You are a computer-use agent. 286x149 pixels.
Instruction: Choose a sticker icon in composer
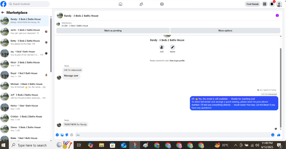pyautogui.click(x=67, y=135)
